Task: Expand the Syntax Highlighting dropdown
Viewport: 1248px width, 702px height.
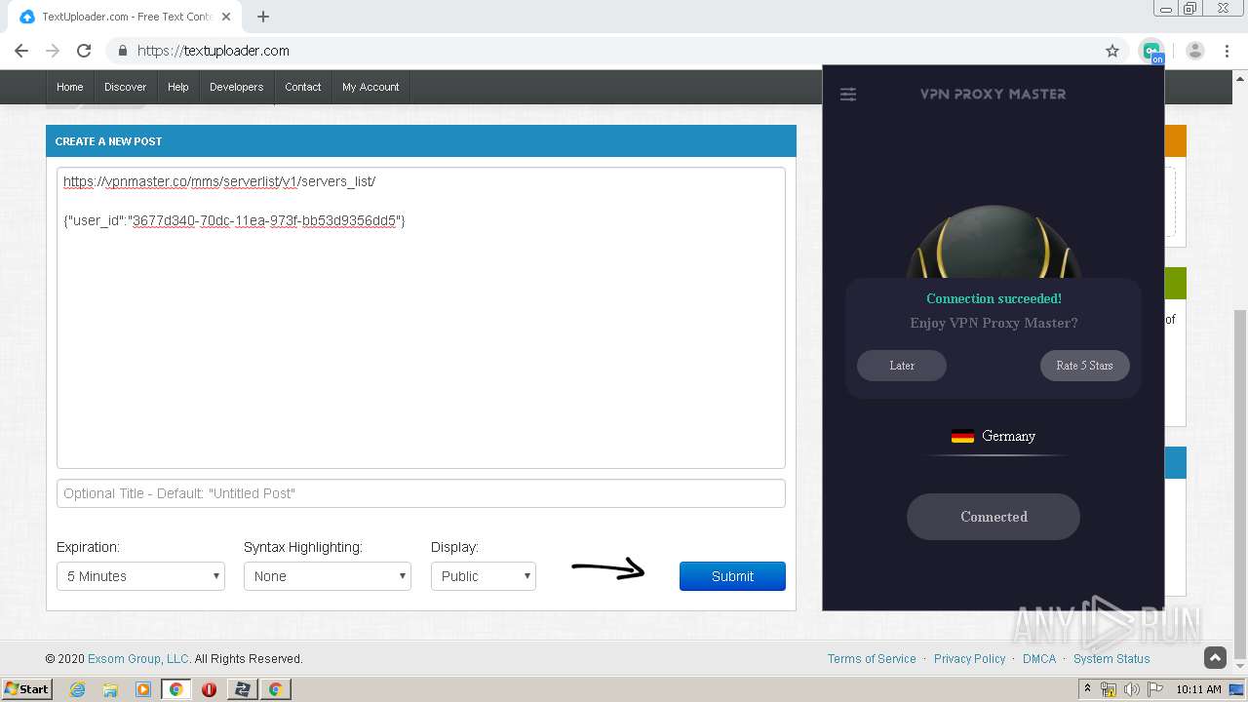Action: [x=328, y=576]
